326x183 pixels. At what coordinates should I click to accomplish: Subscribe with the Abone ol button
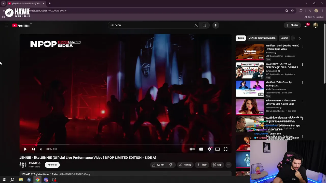pyautogui.click(x=52, y=165)
